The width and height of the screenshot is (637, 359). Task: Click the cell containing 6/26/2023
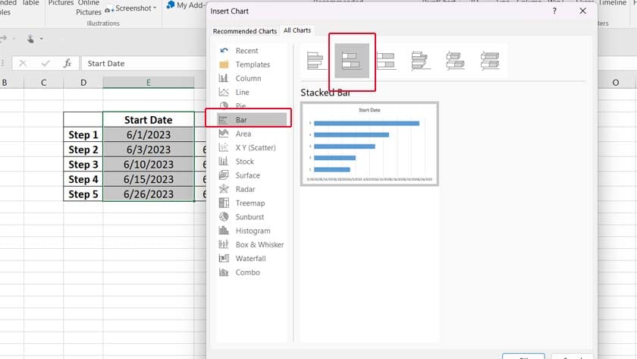(149, 194)
